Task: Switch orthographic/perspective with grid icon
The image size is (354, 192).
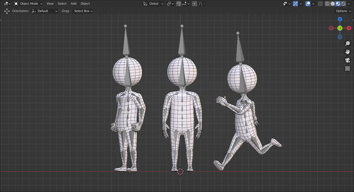Action: click(x=347, y=69)
